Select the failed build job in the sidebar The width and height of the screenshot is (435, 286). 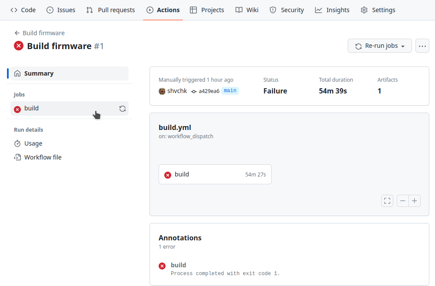pos(32,108)
